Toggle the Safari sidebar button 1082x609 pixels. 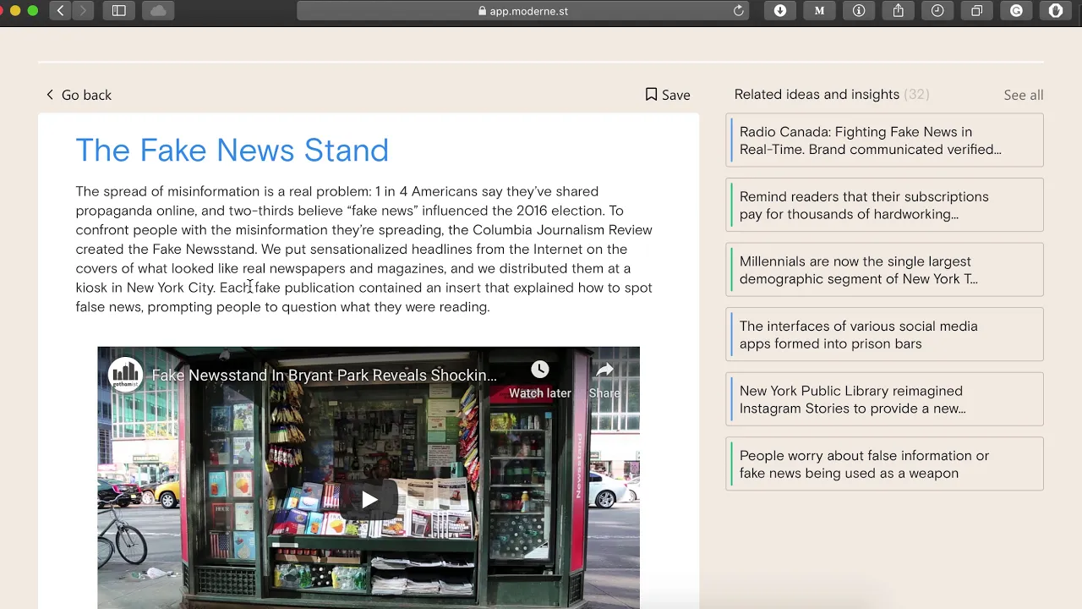pyautogui.click(x=119, y=10)
